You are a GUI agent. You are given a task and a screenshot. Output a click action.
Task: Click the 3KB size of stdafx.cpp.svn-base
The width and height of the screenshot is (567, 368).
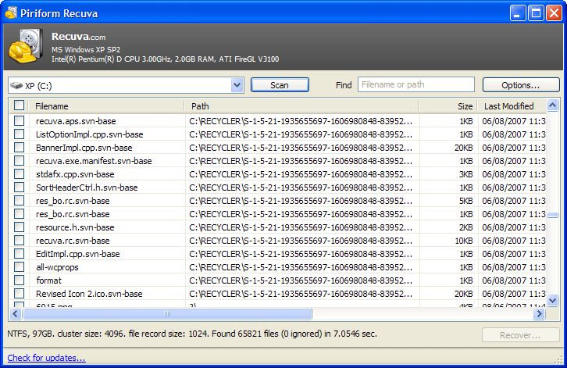465,174
